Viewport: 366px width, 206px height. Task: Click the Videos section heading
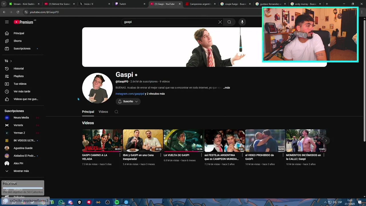click(x=88, y=123)
